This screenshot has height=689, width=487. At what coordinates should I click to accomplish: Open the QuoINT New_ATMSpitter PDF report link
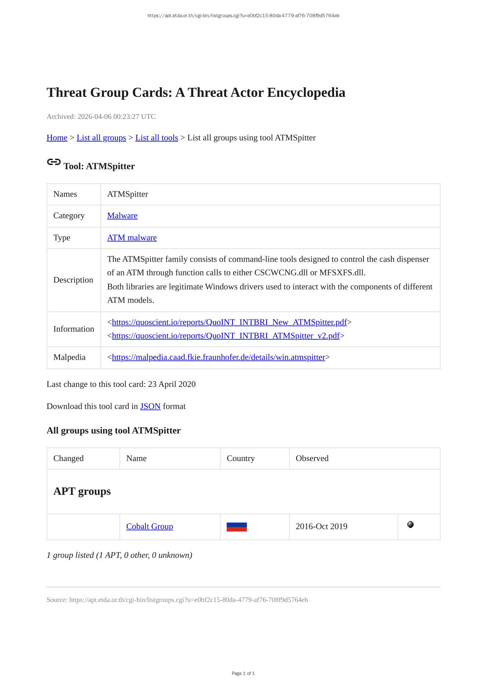229,322
